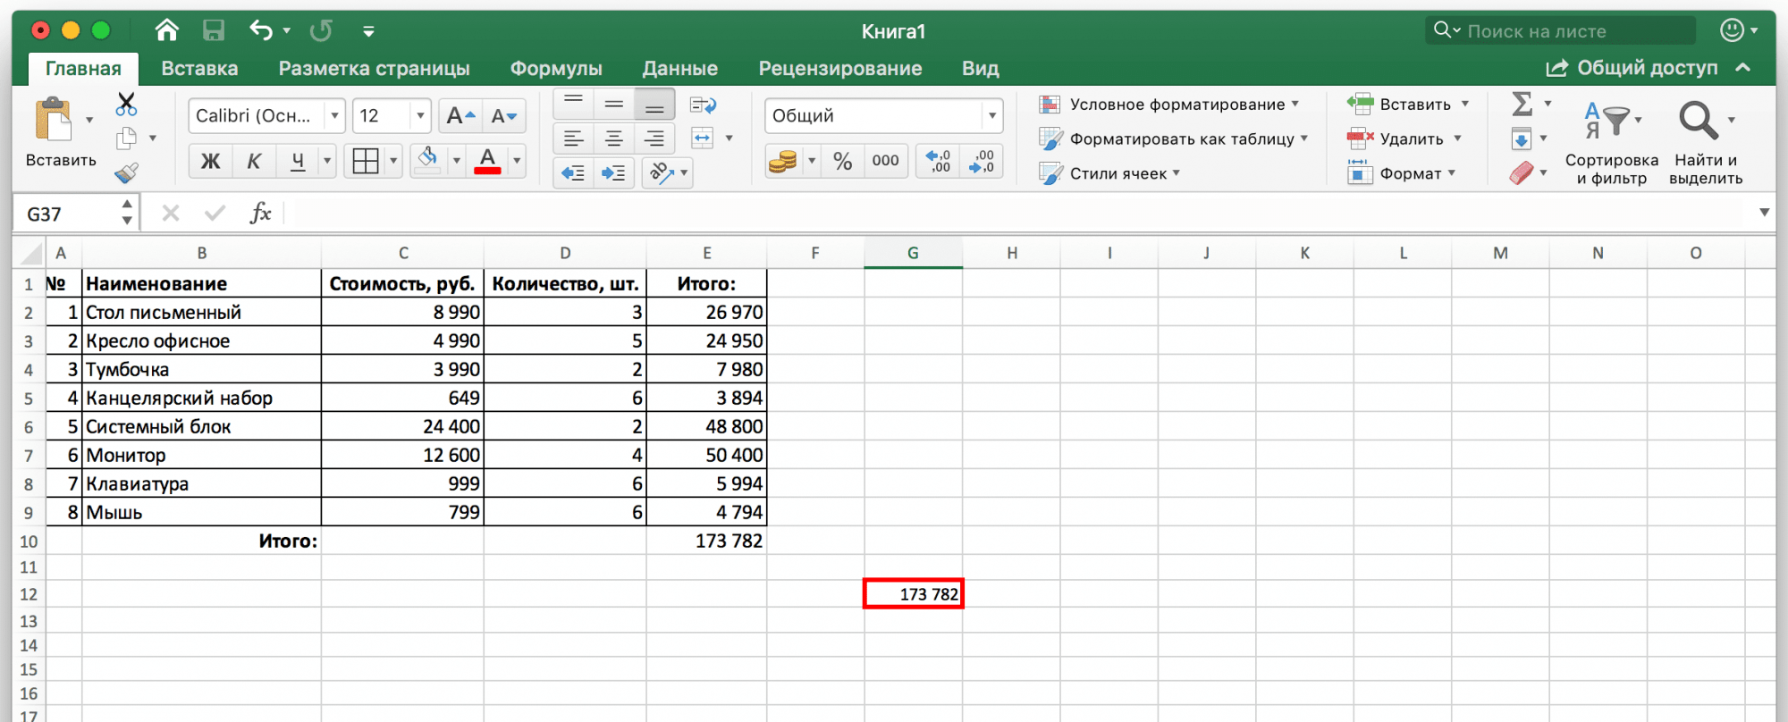This screenshot has height=722, width=1788.
Task: Click the AutoSum sigma icon
Action: [x=1522, y=104]
